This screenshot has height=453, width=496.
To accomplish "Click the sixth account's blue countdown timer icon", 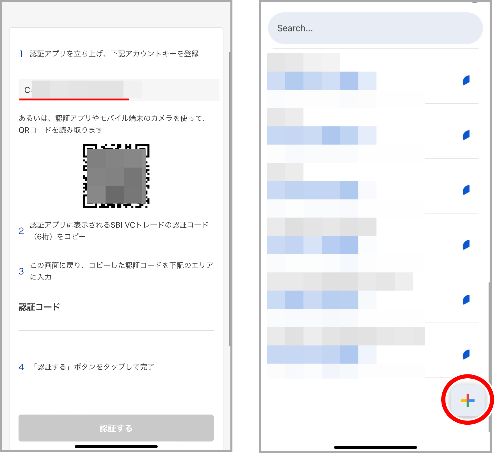I will click(466, 354).
